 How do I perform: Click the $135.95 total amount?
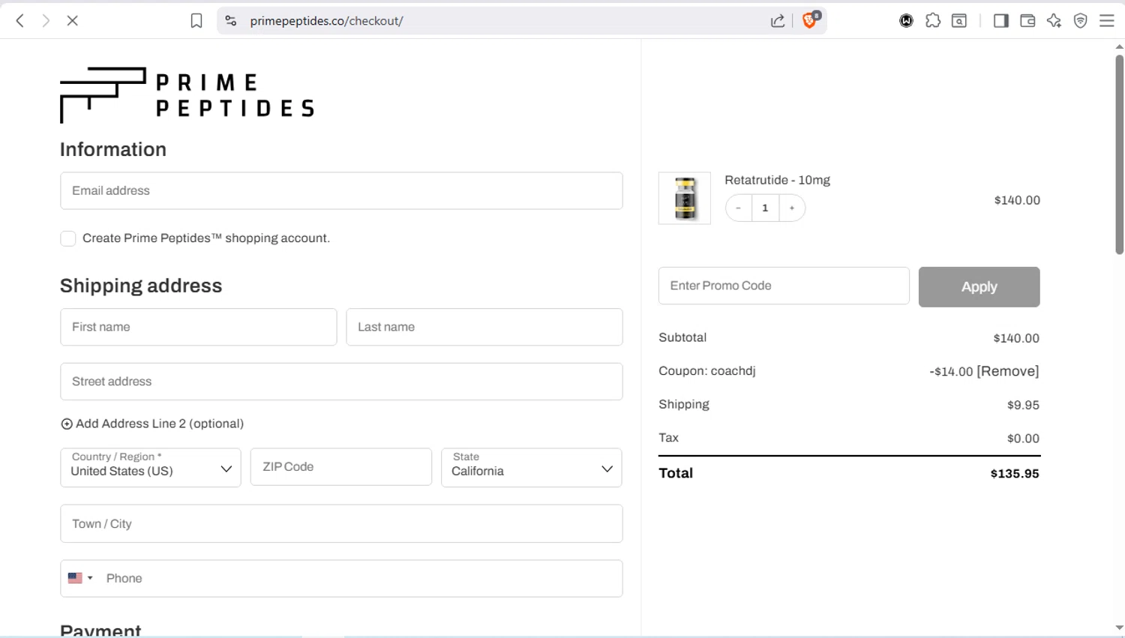(x=1015, y=474)
